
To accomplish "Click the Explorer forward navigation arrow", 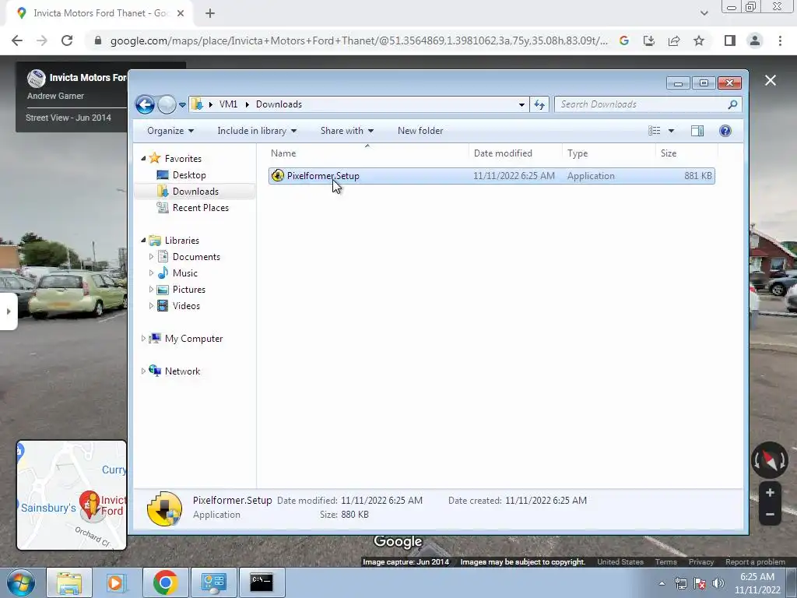I will coord(167,105).
